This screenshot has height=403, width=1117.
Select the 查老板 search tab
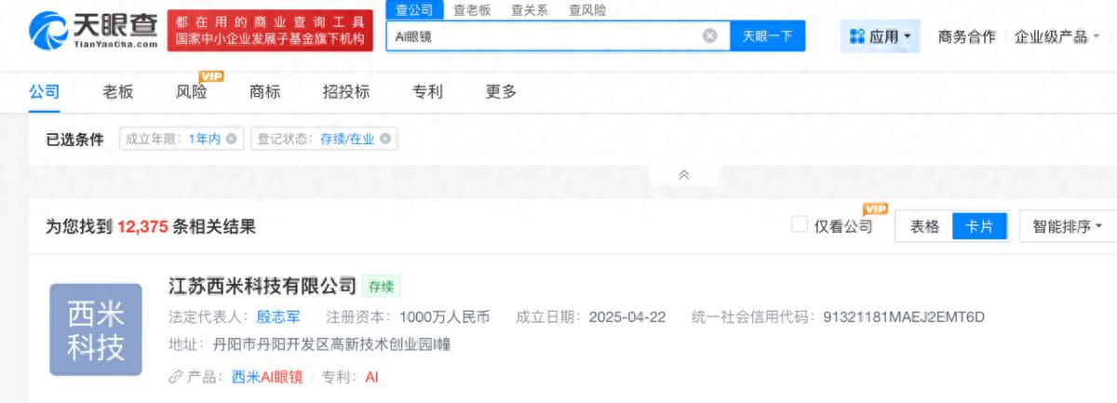pyautogui.click(x=471, y=10)
